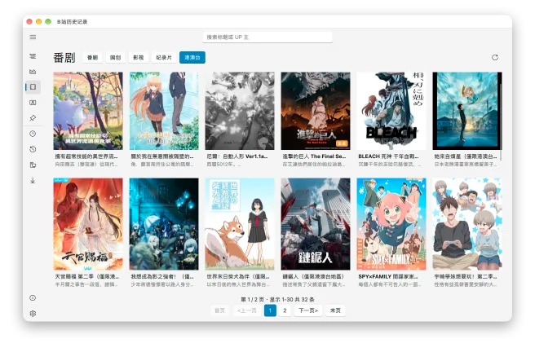Viewport: 535px width, 352px height.
Task: Open the history rewind sidebar icon
Action: pos(33,149)
